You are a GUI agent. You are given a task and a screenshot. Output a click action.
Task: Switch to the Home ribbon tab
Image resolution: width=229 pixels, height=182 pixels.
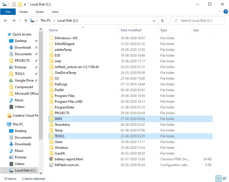24,12
